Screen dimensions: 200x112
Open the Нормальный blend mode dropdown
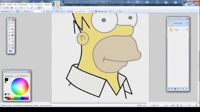click(102, 11)
